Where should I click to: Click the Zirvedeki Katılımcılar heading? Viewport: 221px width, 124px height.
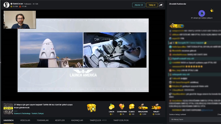coord(177,4)
